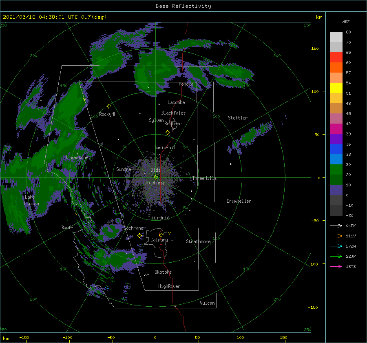Screen dimensions: 367x343
Task: Select the Lacombe label
Action: [x=176, y=102]
